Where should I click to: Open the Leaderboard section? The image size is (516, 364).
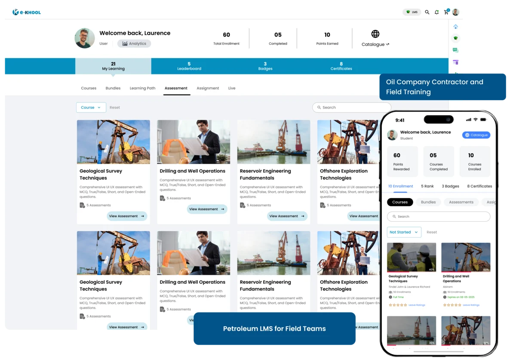click(189, 66)
